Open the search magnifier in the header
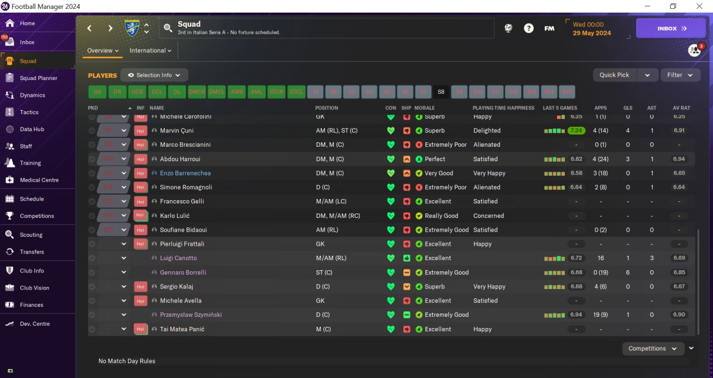This screenshot has width=713, height=378. click(x=168, y=28)
